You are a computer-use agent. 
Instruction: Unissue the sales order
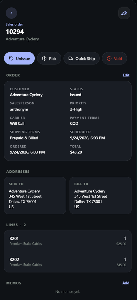(19, 58)
